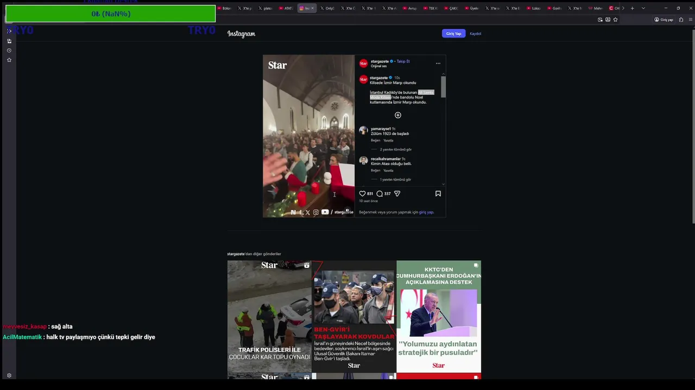This screenshot has height=390, width=695.
Task: Open the KKTC Erdoğan post thumbnail
Action: [x=439, y=316]
